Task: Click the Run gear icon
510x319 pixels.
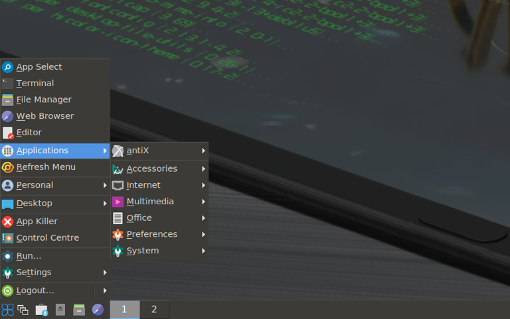Action: coord(7,256)
